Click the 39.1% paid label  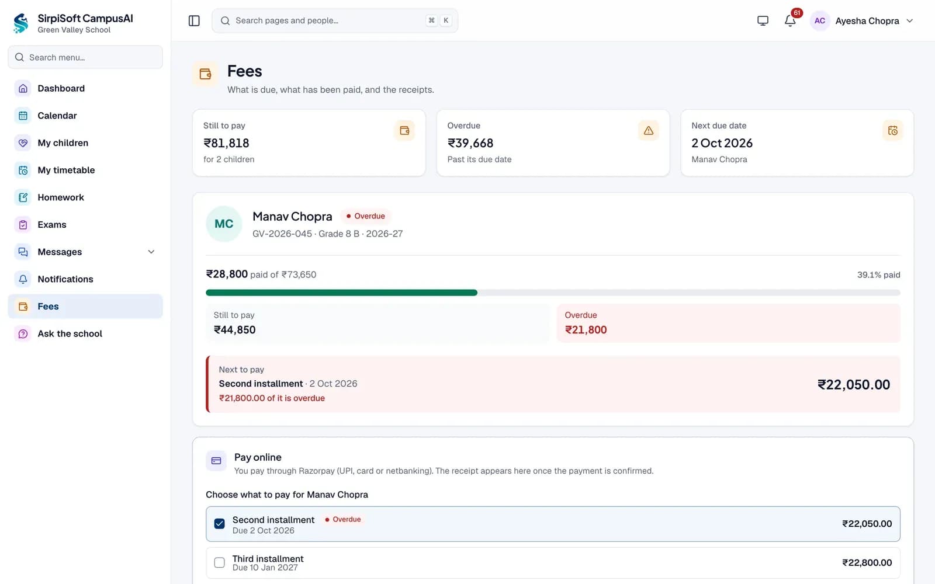(x=878, y=274)
